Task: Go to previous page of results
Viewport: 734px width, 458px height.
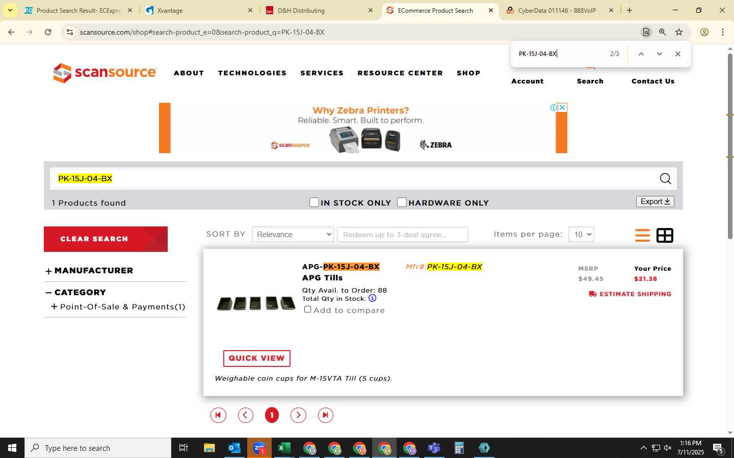Action: tap(246, 415)
